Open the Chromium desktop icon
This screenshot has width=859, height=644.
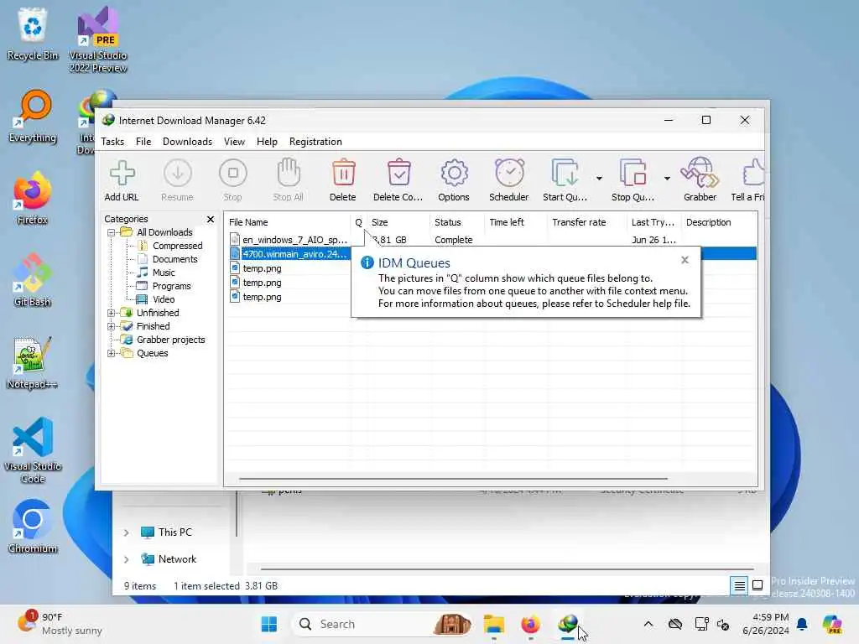point(33,527)
